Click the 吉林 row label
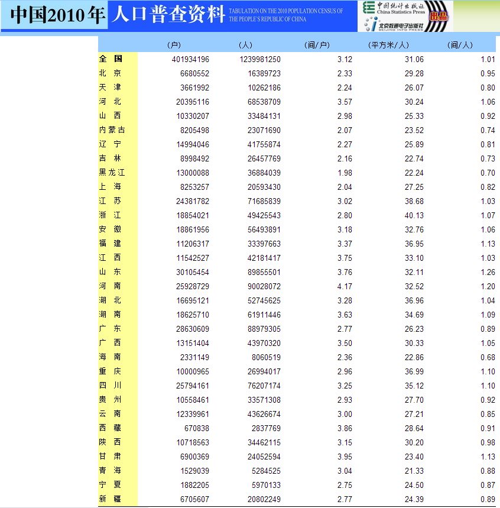Image resolution: width=500 pixels, height=508 pixels. point(110,158)
